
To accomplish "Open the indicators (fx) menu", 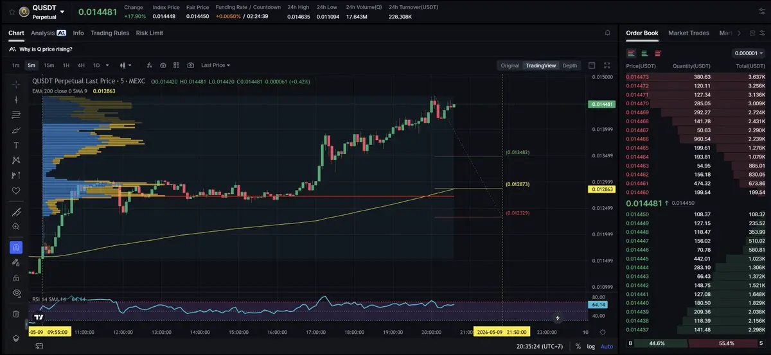I will (x=150, y=65).
